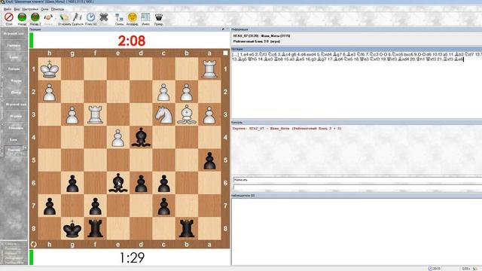
Task: Click the first green Back toolbar icon
Action: coord(22,17)
